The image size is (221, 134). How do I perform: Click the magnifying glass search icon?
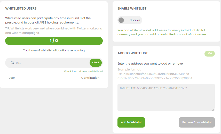pyautogui.click(x=13, y=62)
